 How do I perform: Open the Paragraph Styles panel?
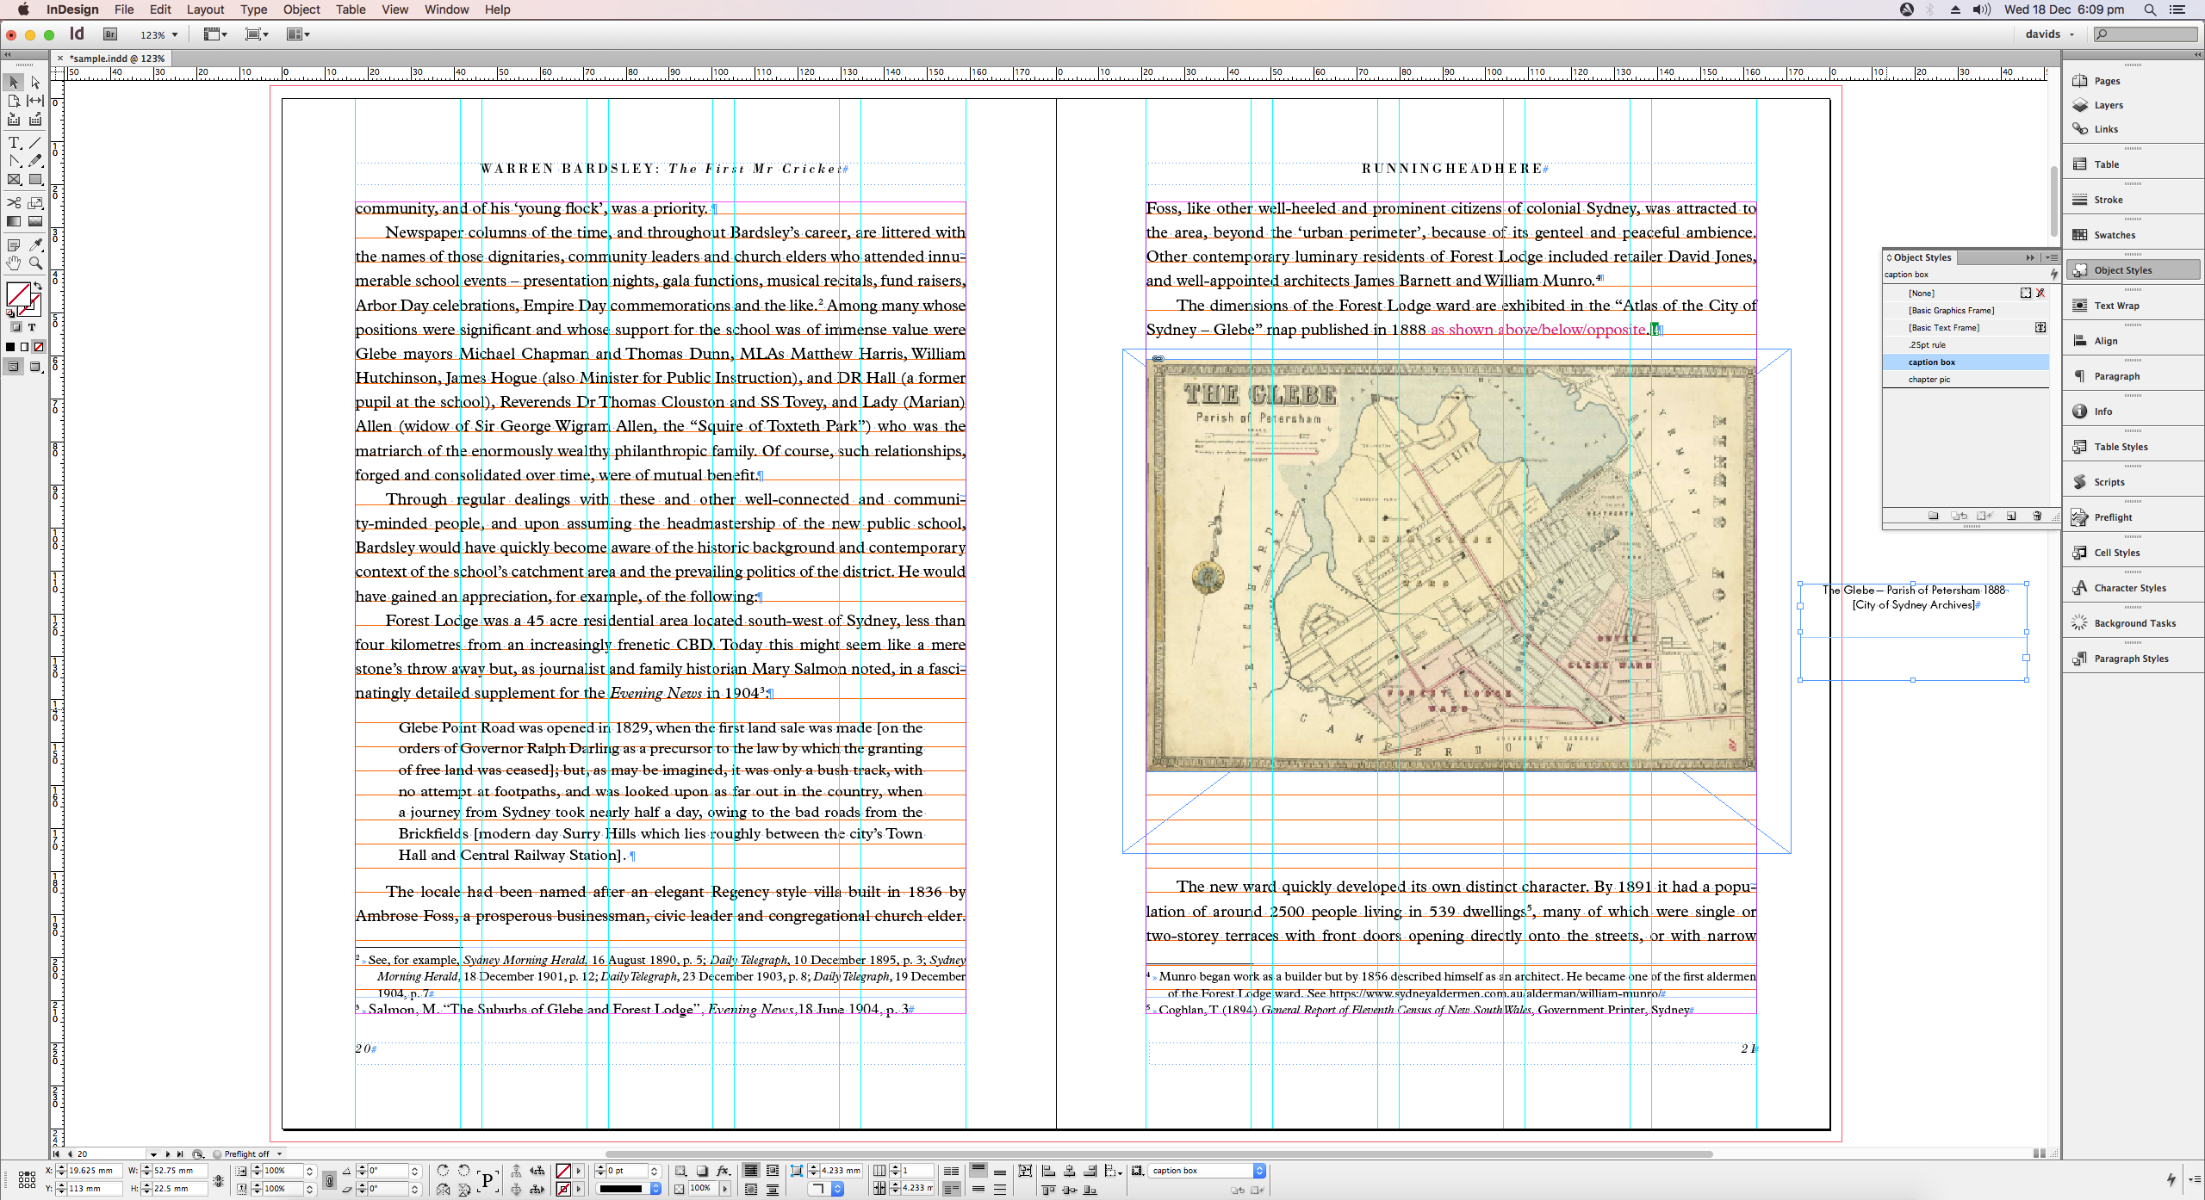(x=2131, y=659)
